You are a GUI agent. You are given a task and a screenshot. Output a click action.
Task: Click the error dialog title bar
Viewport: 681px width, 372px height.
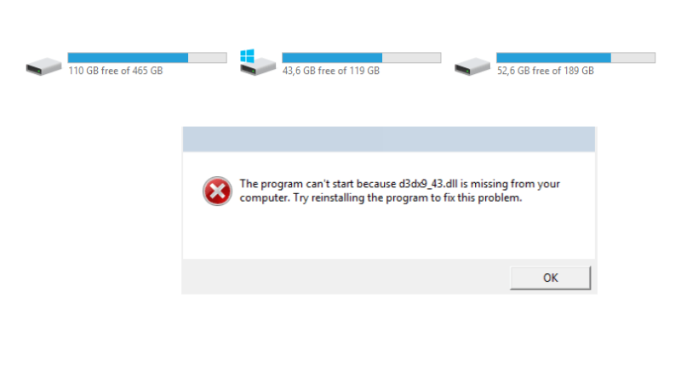389,140
